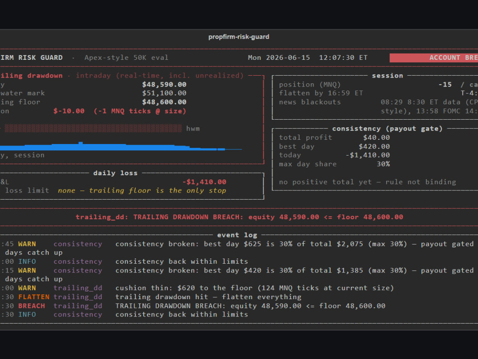The image size is (478, 359).
Task: Click log message 'equity 48,590.00 <= floor 48,600.00'
Action: [x=307, y=306]
